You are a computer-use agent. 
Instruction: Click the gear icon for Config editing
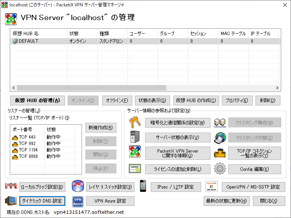coord(220,169)
